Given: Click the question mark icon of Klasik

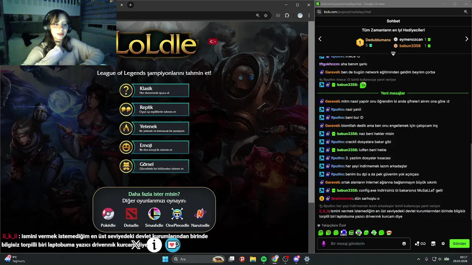Looking at the screenshot, I should pyautogui.click(x=126, y=90).
